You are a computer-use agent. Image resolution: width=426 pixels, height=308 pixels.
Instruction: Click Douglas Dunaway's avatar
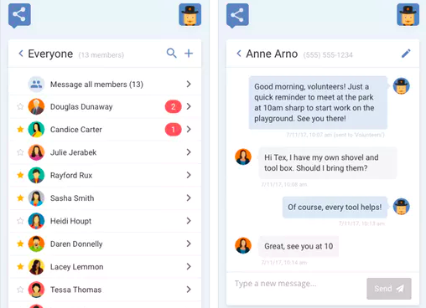[36, 106]
